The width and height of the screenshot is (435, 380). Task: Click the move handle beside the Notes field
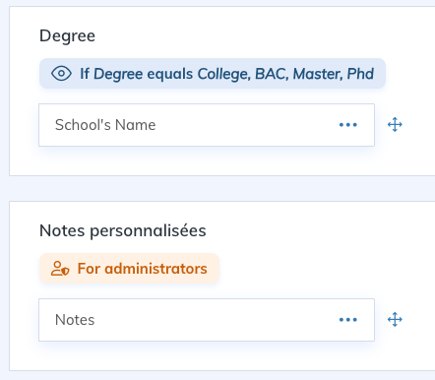tap(395, 320)
